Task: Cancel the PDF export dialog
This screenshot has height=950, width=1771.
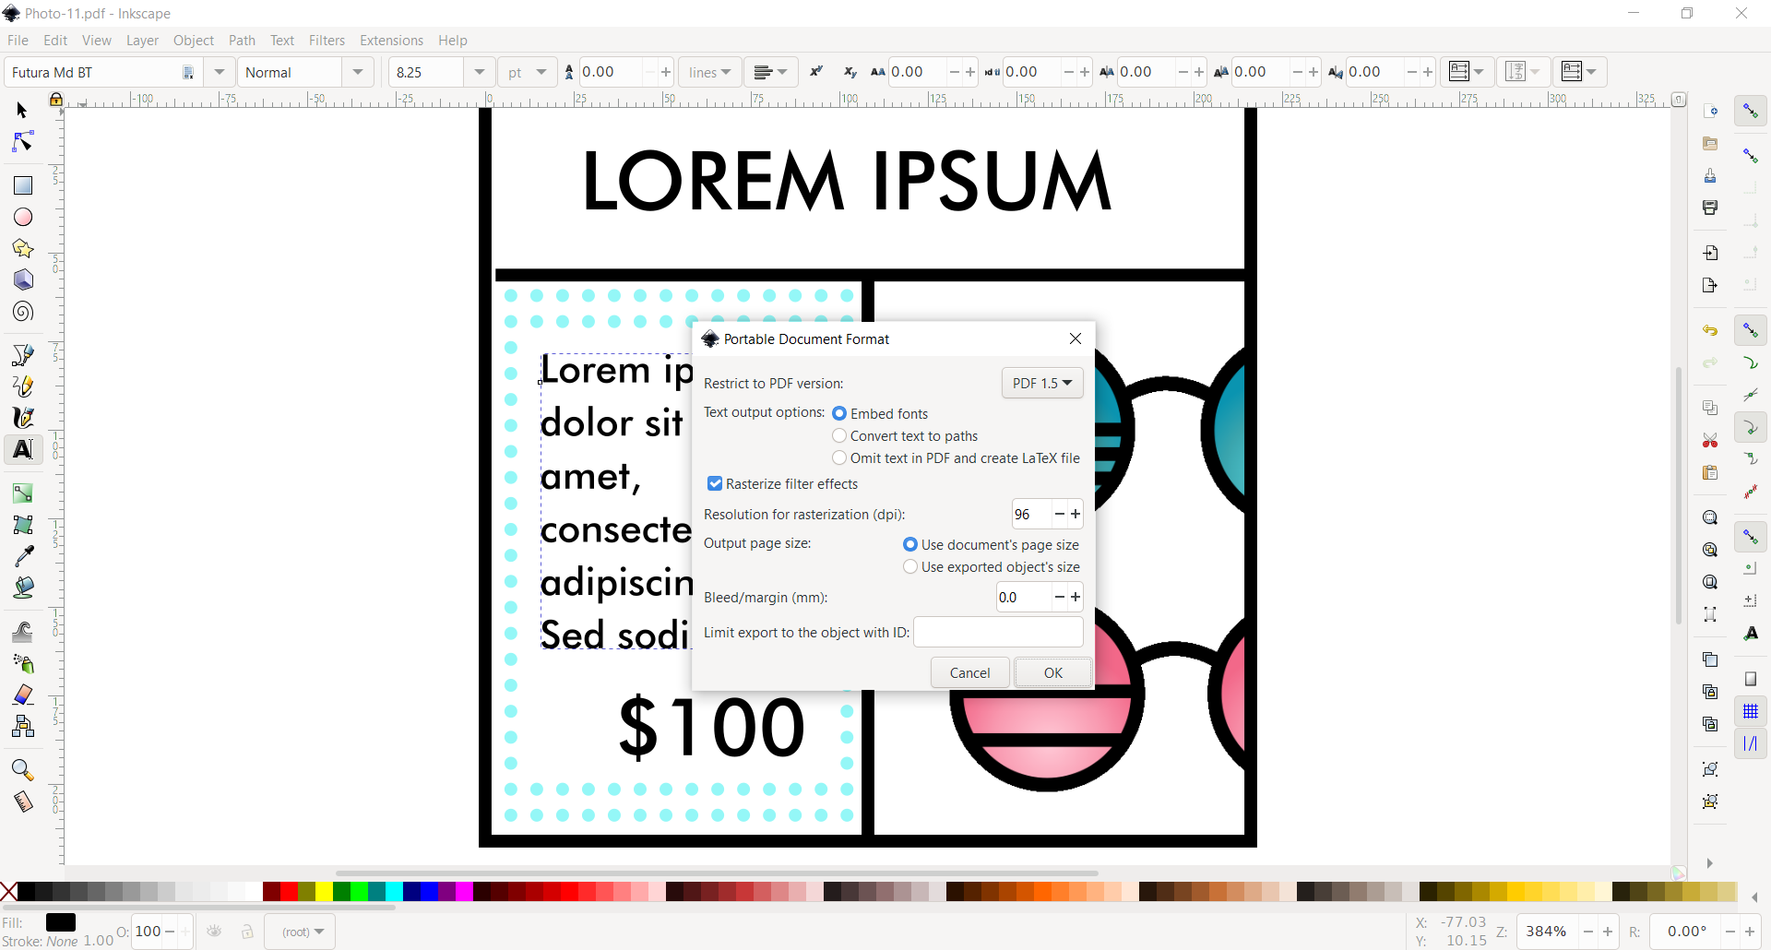Action: pyautogui.click(x=969, y=673)
